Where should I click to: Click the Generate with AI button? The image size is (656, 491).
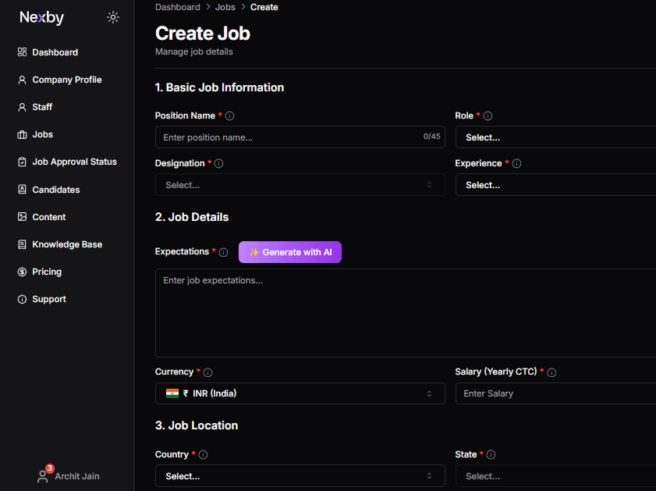coord(289,252)
